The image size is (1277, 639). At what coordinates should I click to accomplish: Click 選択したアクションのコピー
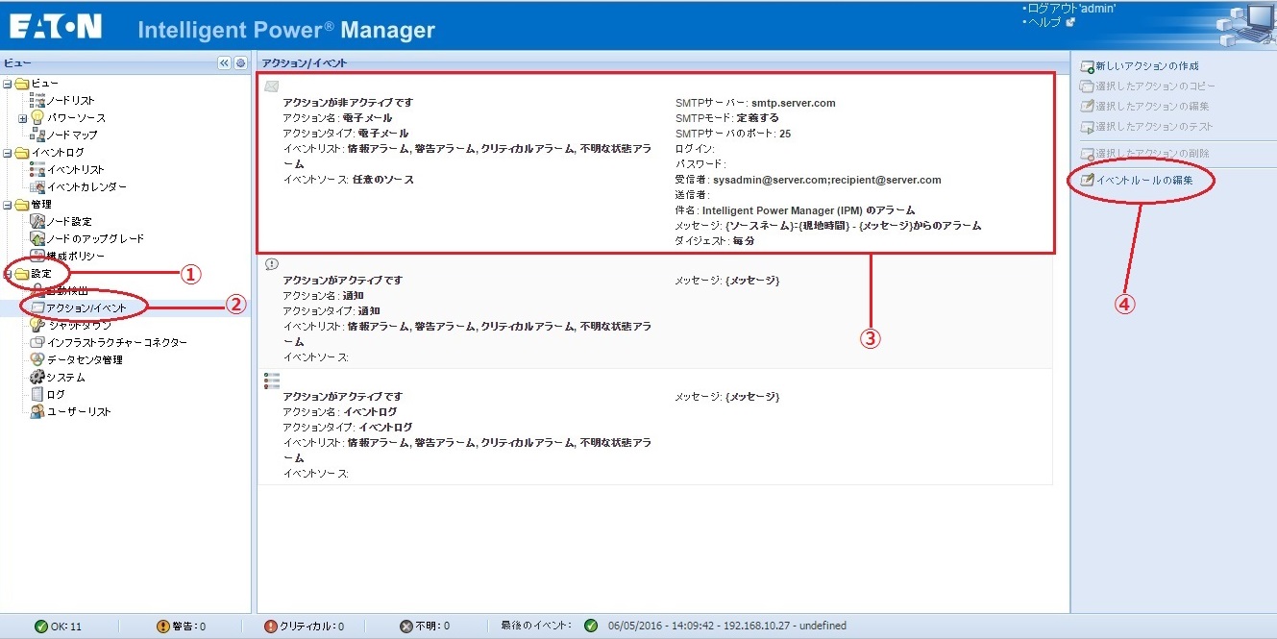[1155, 86]
